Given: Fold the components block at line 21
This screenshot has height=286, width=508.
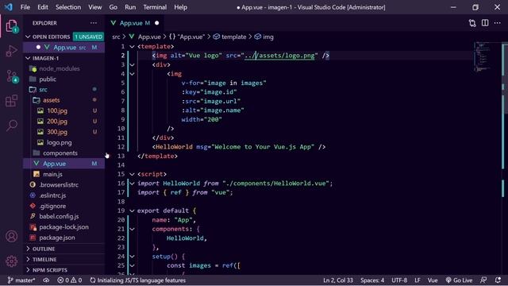Looking at the screenshot, I should (133, 229).
